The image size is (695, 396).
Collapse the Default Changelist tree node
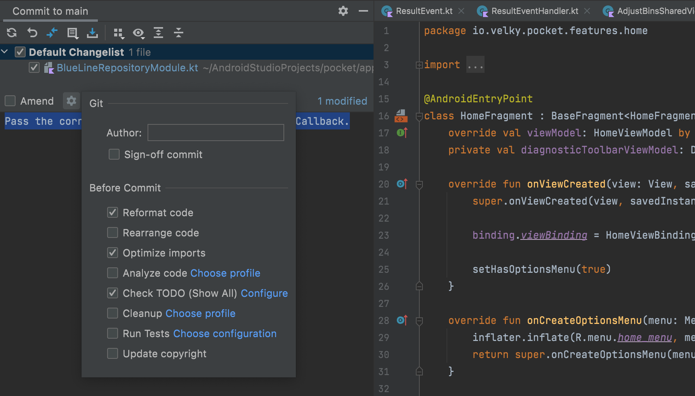click(5, 52)
